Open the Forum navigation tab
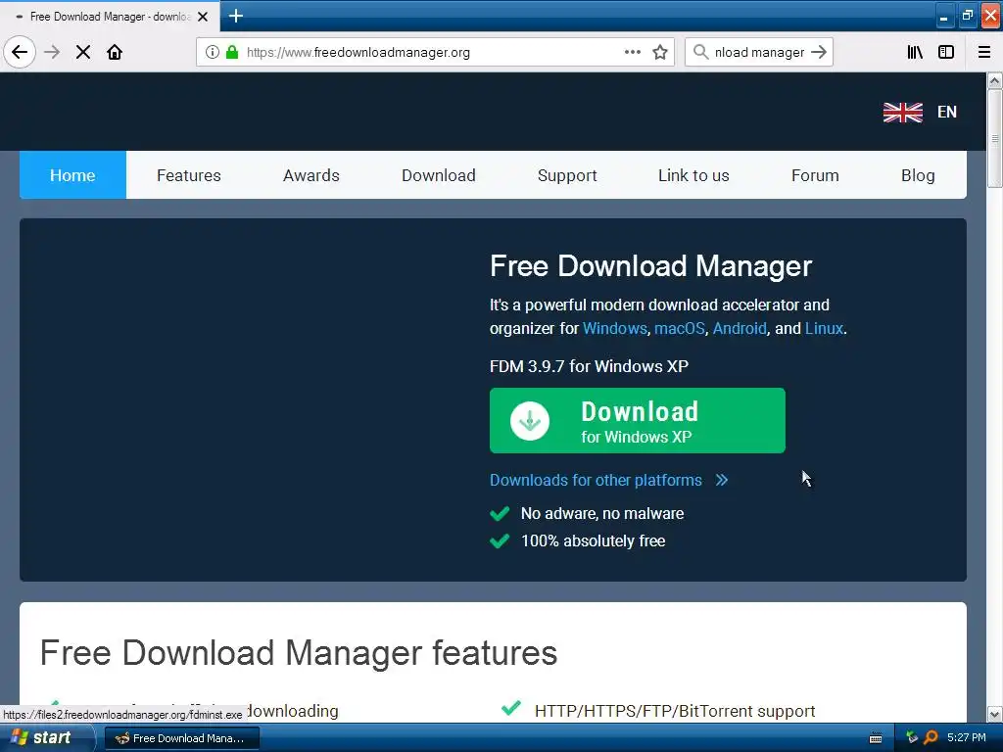Viewport: 1003px width, 752px height. click(x=814, y=175)
